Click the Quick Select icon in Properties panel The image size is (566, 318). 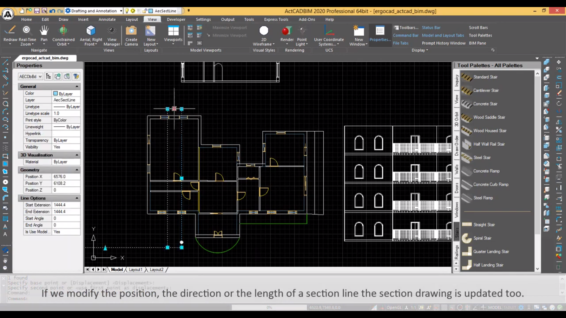tap(76, 76)
